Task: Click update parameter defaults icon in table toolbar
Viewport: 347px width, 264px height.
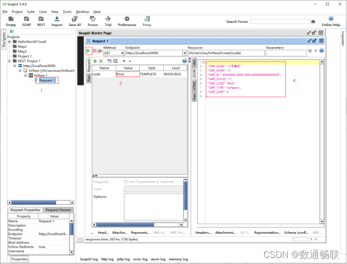Action: coord(109,61)
